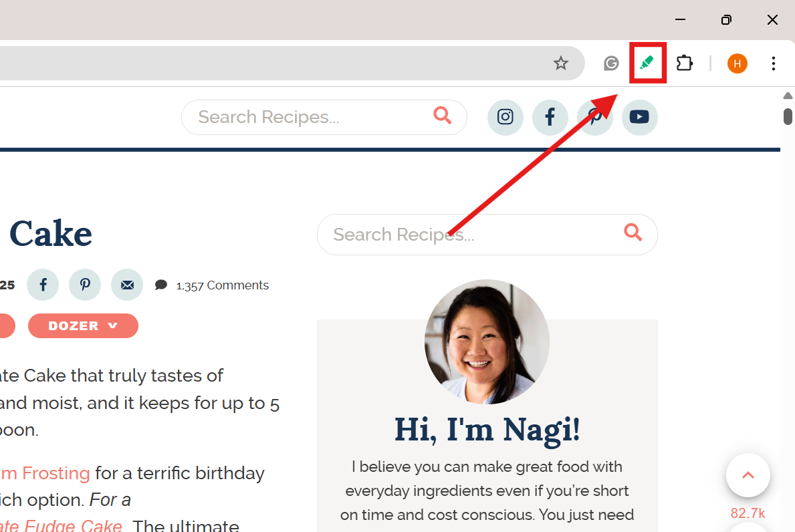Click the Hi, I'm Nagi! heading
795x532 pixels.
coord(487,430)
